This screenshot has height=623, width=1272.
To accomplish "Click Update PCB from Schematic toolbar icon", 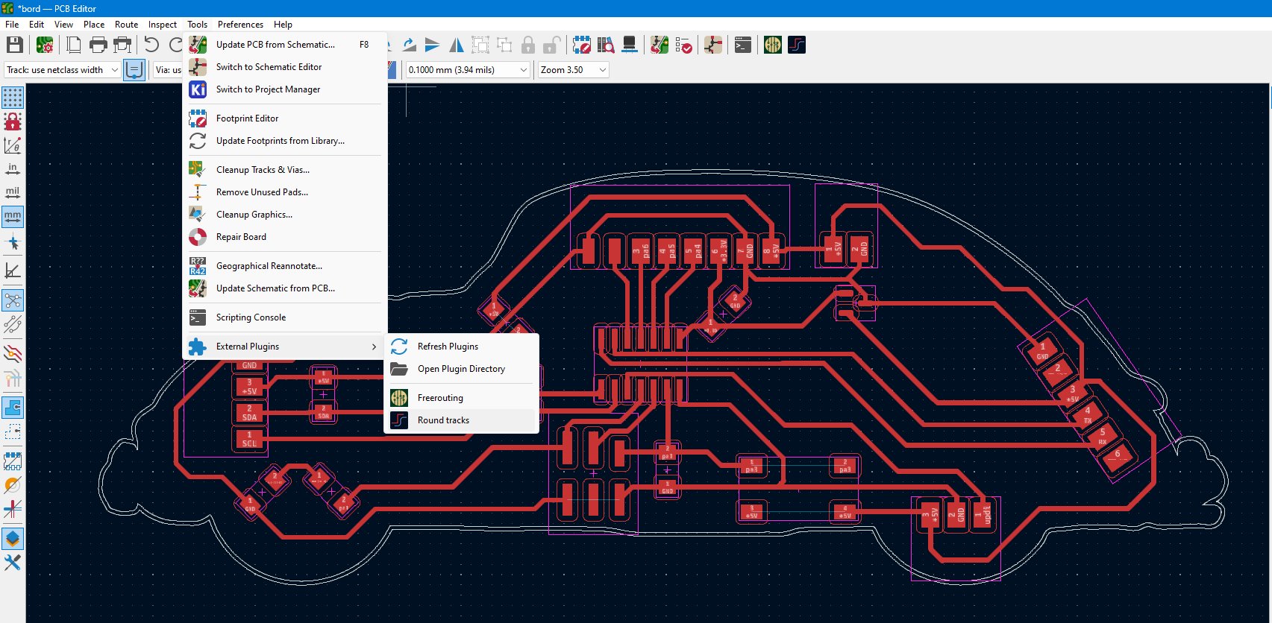I will tap(660, 45).
